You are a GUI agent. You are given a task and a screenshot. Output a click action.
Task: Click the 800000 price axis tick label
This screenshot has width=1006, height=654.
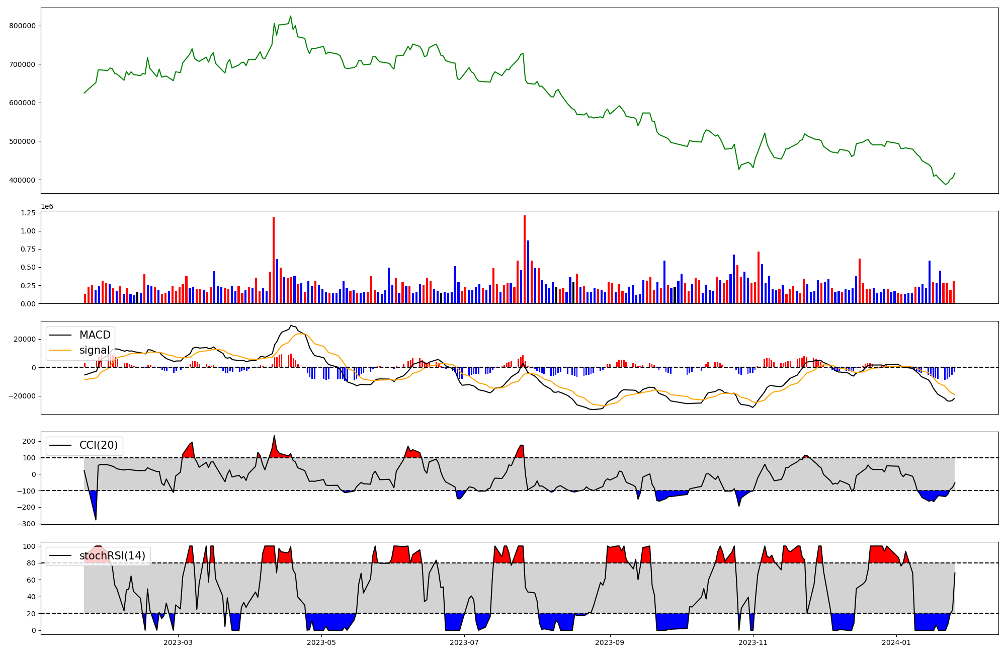[23, 26]
